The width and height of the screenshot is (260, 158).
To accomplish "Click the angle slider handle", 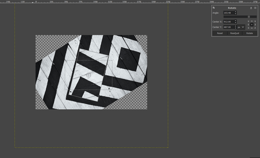I will (249, 17).
